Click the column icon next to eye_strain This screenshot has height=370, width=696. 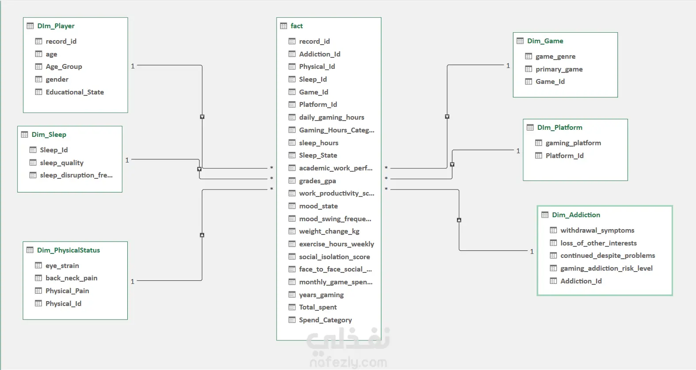[38, 266]
